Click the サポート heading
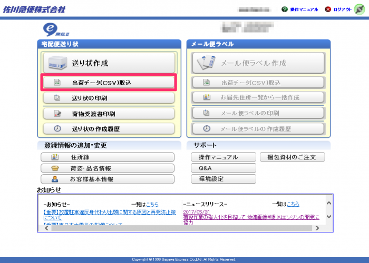369x263 pixels. click(x=205, y=145)
